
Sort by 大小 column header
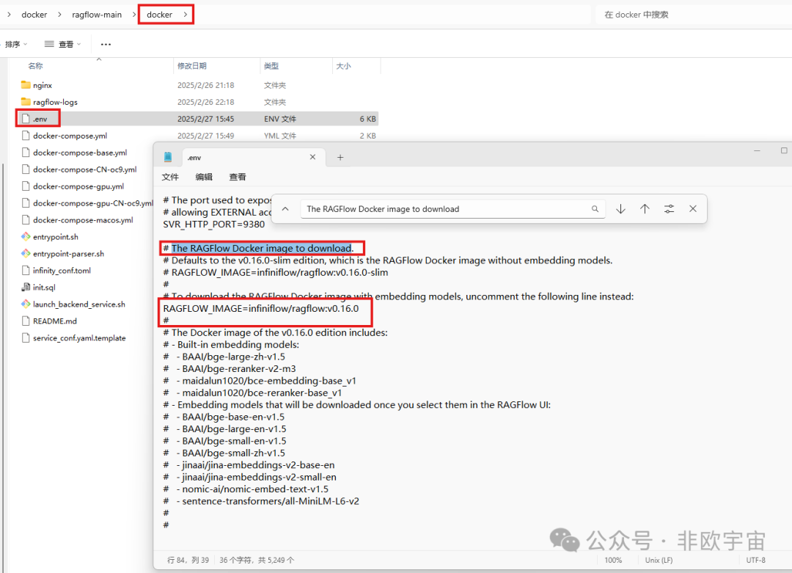click(343, 66)
